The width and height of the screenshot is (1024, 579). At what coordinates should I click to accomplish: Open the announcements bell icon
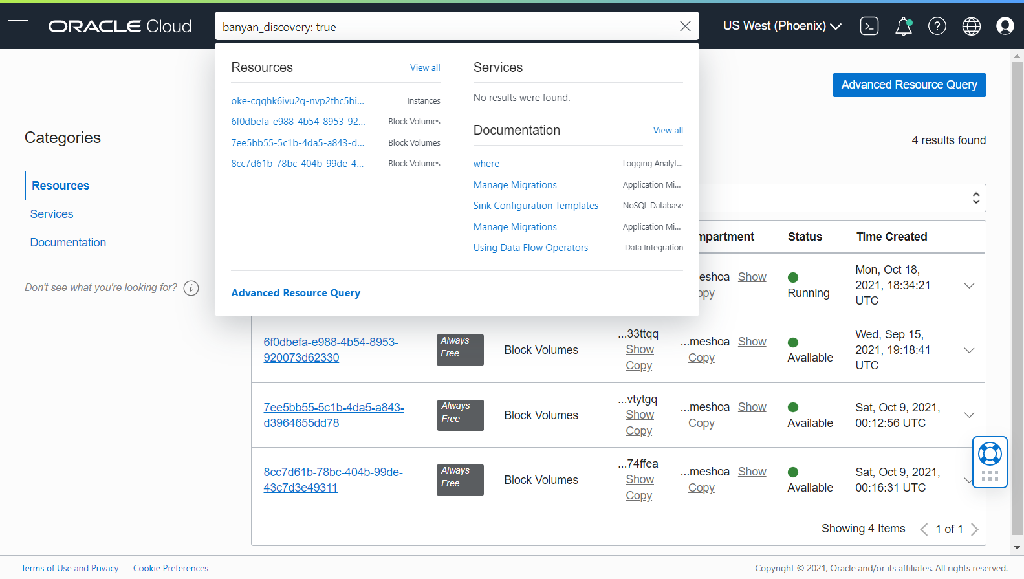(903, 26)
